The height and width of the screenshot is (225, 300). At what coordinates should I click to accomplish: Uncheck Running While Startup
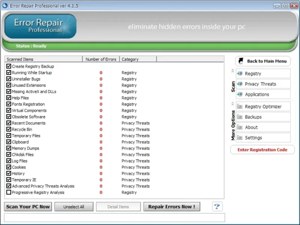click(9, 72)
